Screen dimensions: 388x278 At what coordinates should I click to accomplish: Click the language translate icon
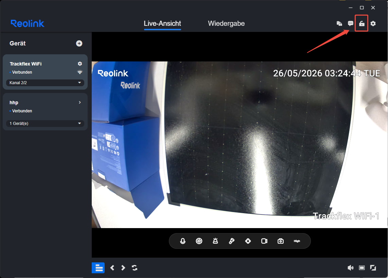tap(339, 23)
